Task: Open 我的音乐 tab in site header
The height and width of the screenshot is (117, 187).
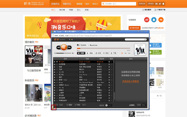Action: pyautogui.click(x=67, y=4)
